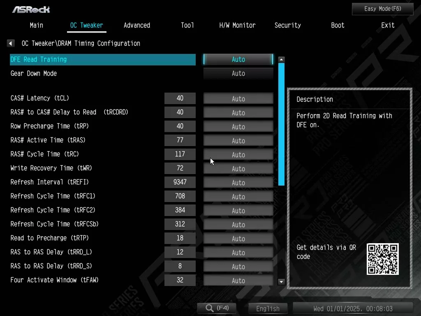Image resolution: width=421 pixels, height=316 pixels.
Task: Select Refresh Interval (tREFI) label
Action: [x=50, y=182]
